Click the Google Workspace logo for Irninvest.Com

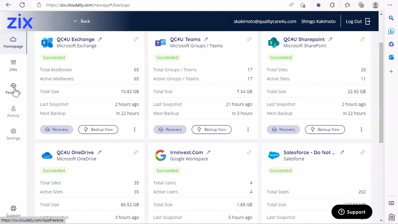(x=161, y=155)
